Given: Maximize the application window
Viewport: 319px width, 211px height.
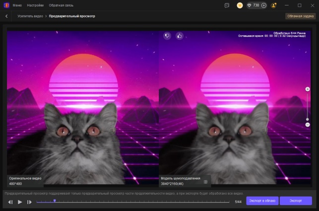Looking at the screenshot, I should click(300, 5).
